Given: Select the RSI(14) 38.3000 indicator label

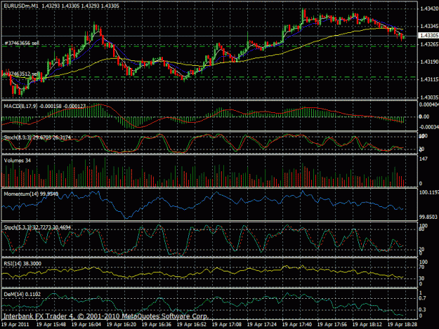Looking at the screenshot, I should click(22, 264).
